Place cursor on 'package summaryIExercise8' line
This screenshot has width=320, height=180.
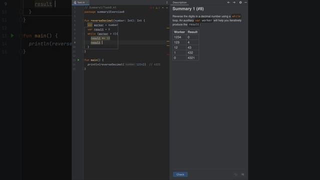pyautogui.click(x=104, y=12)
